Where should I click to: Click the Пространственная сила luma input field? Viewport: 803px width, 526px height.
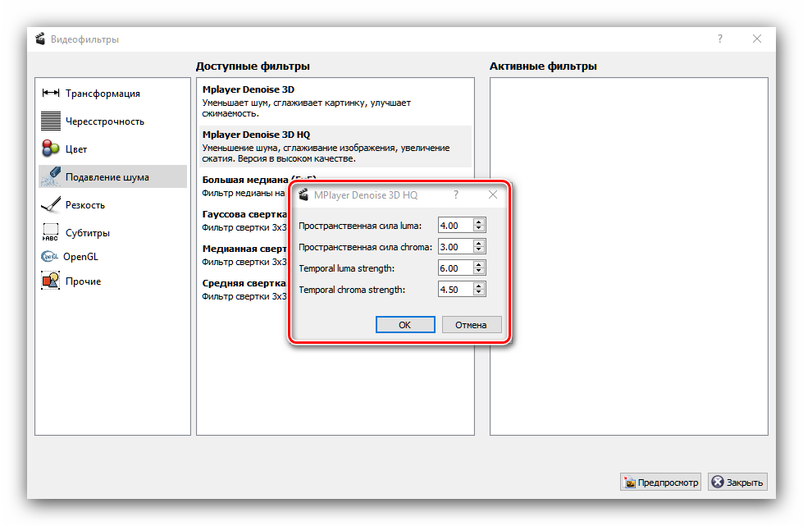pyautogui.click(x=455, y=226)
